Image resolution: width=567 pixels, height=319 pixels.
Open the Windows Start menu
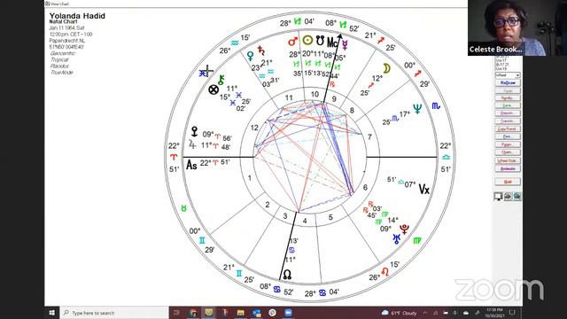51,313
